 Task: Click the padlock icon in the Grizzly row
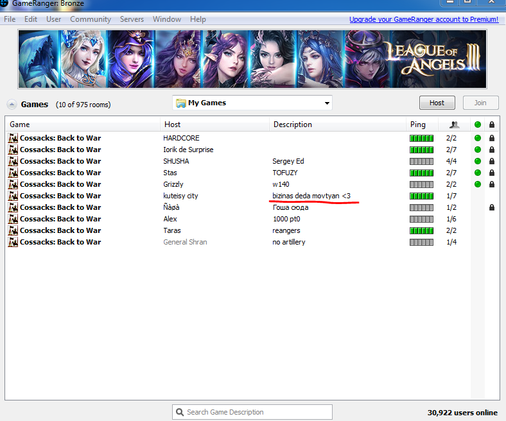click(x=491, y=184)
